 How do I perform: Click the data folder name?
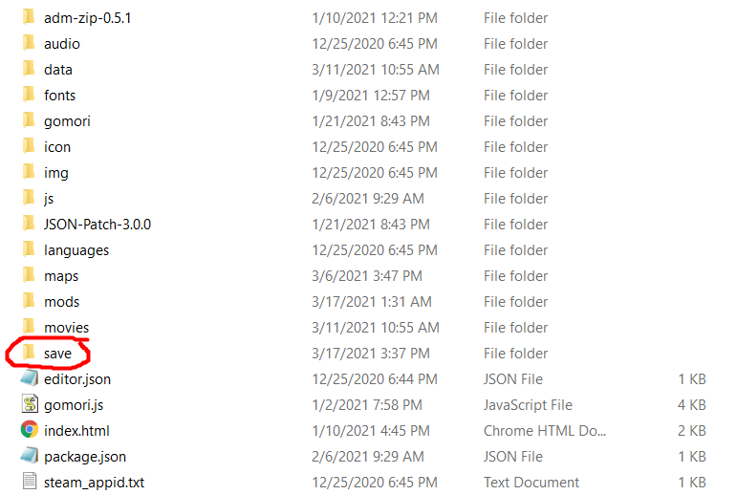point(58,69)
